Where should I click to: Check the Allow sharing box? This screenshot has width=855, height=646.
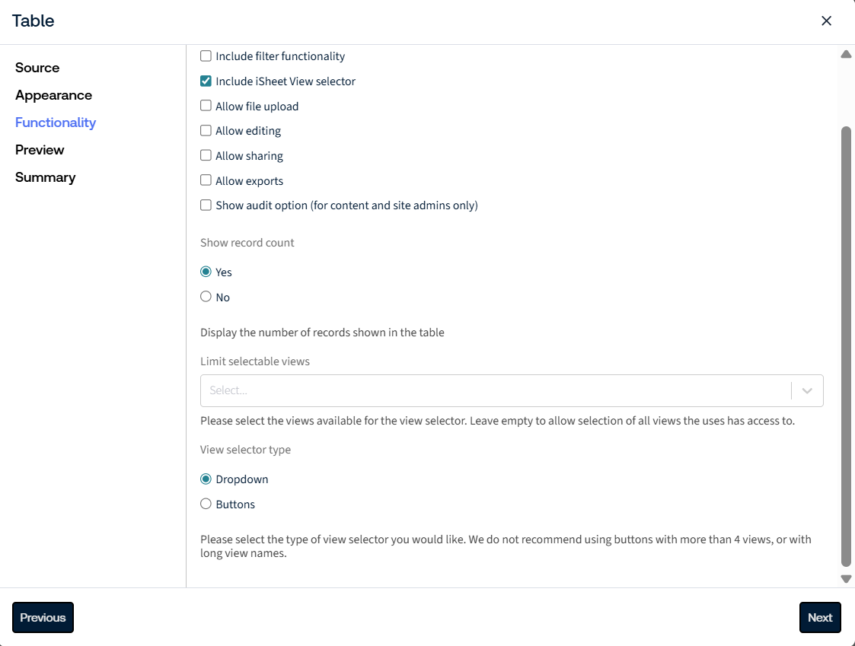[206, 155]
